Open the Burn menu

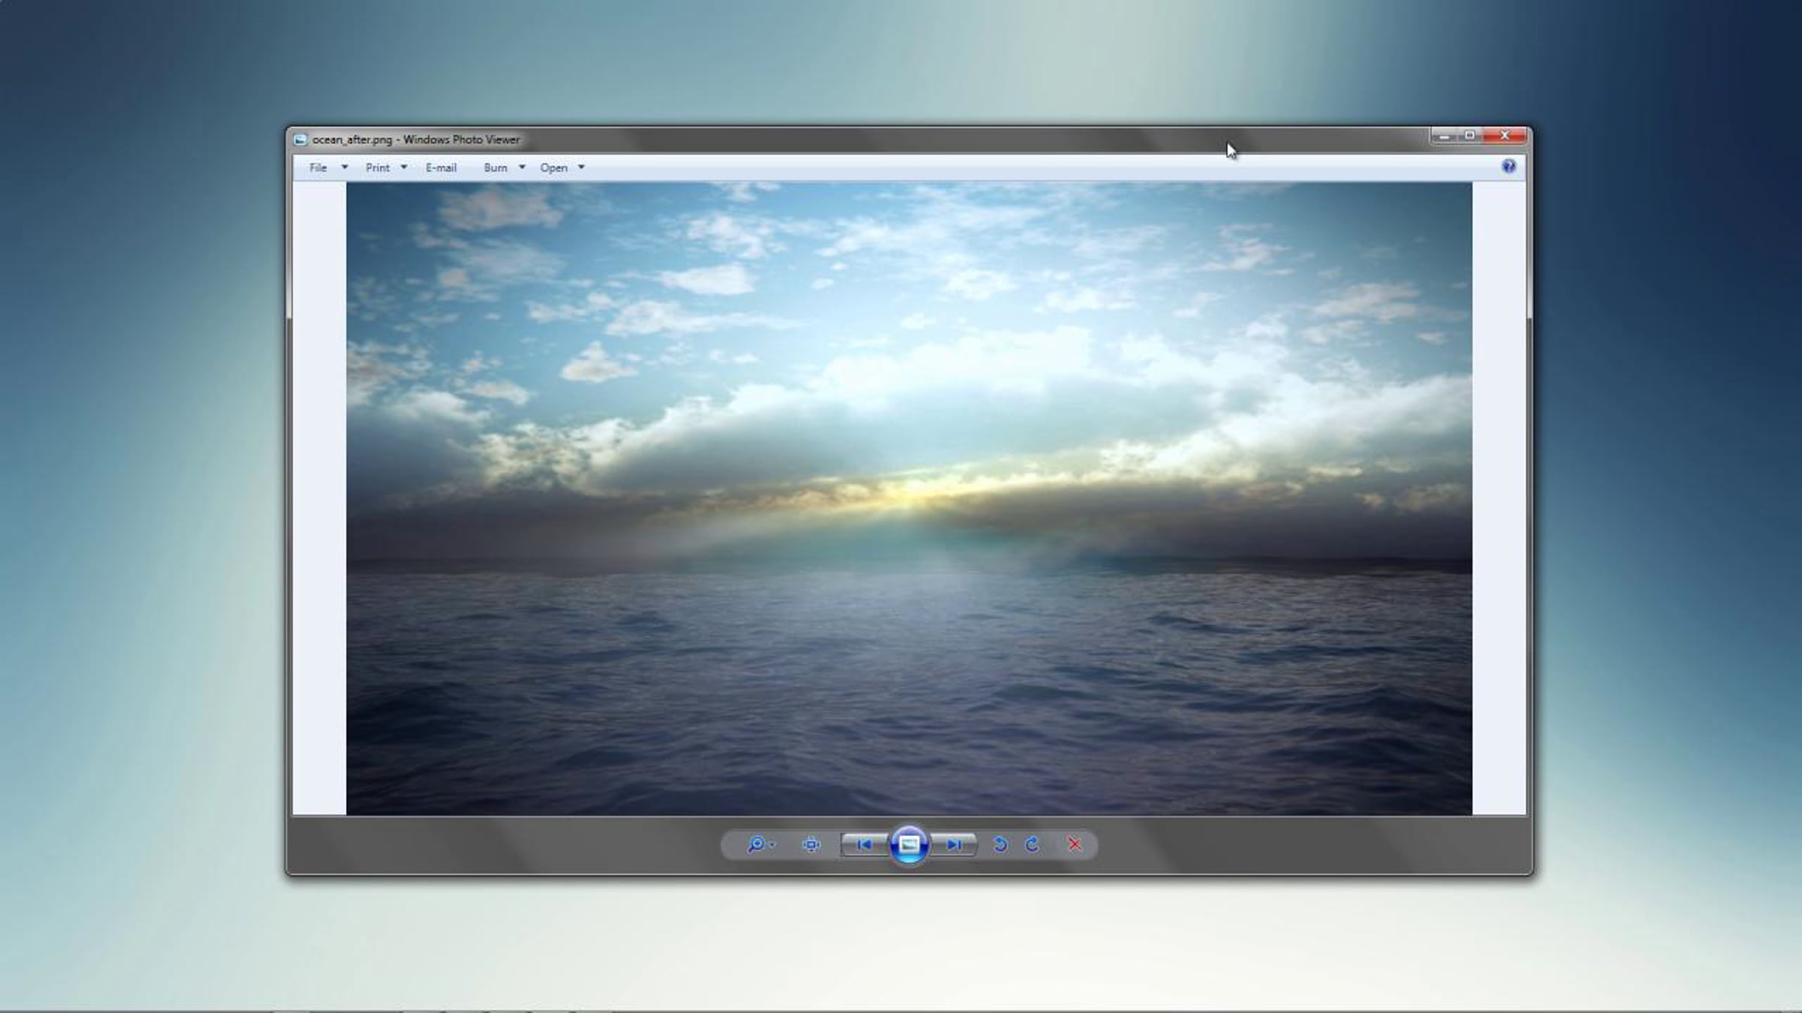(496, 167)
